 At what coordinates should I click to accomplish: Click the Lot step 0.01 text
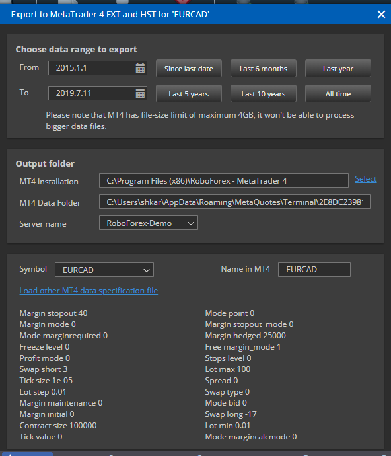click(43, 392)
